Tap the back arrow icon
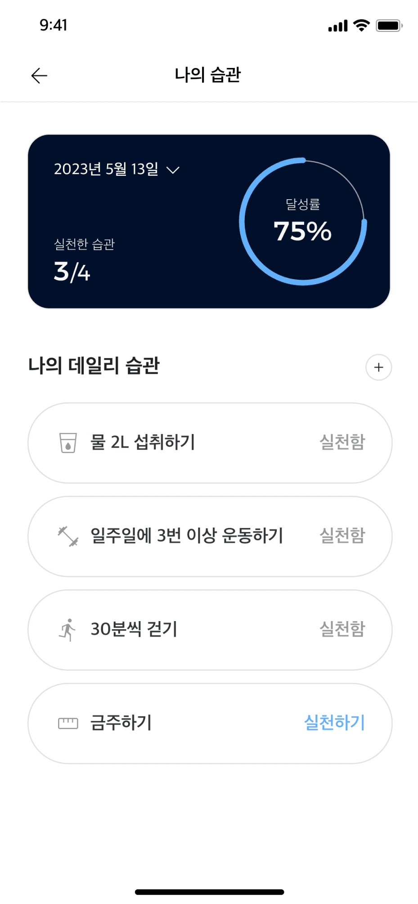Viewport: 418px width, 904px height. click(x=39, y=76)
